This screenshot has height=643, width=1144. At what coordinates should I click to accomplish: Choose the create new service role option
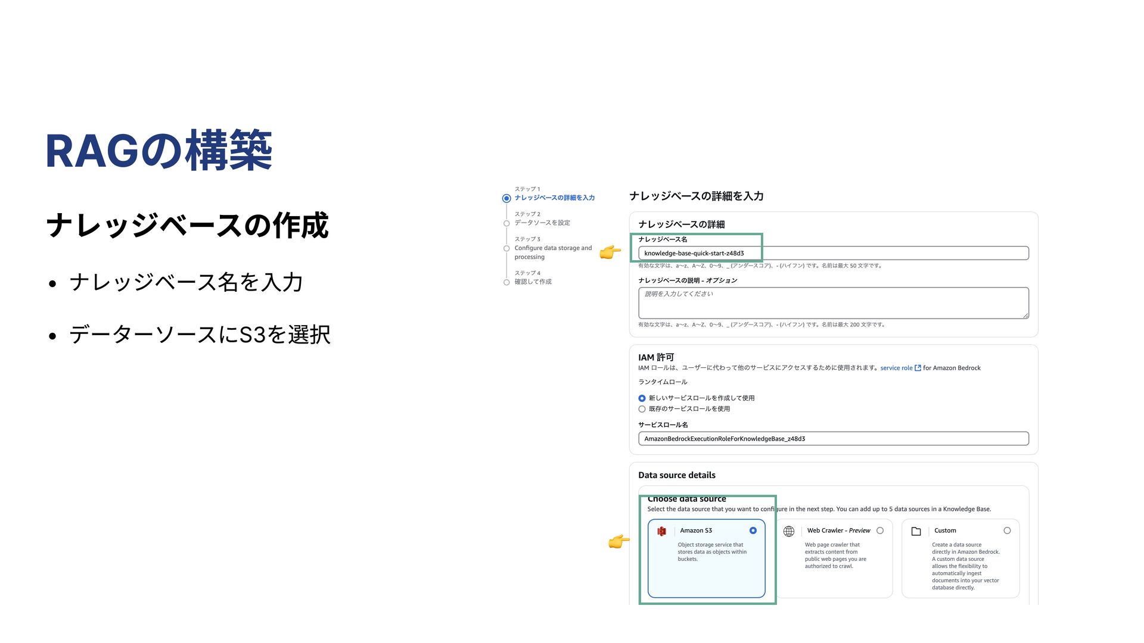[642, 398]
